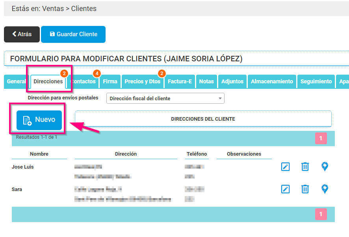This screenshot has width=349, height=237.
Task: Click the pencil icon for Sara
Action: pyautogui.click(x=286, y=189)
